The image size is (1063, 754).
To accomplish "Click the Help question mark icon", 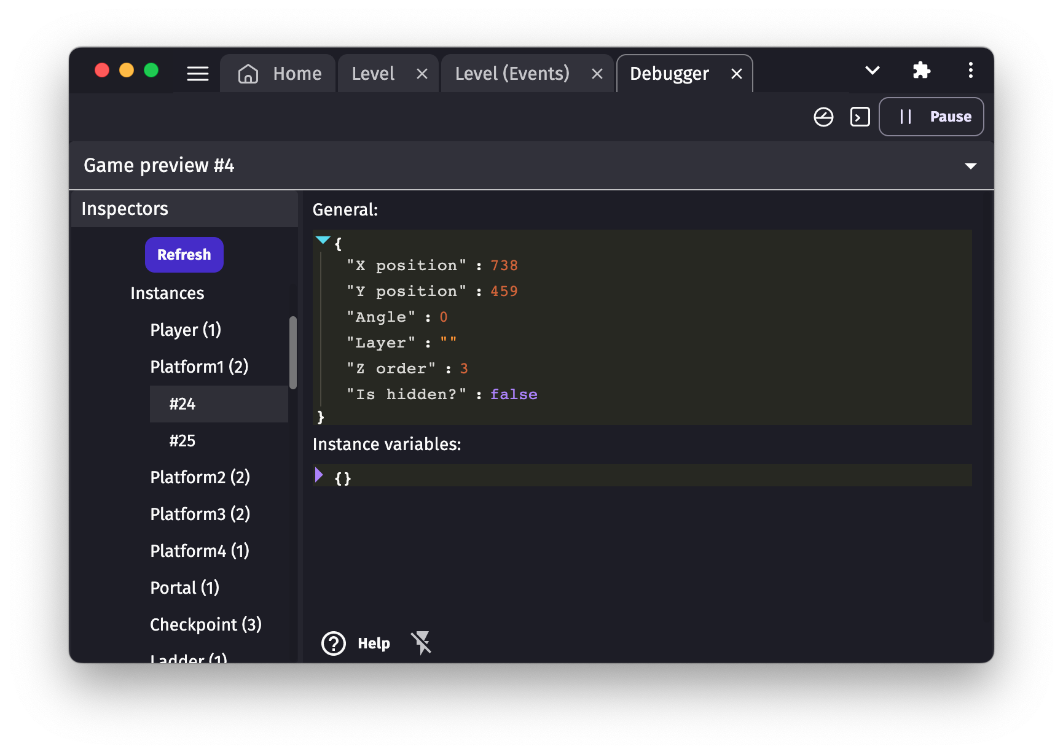I will tap(334, 643).
